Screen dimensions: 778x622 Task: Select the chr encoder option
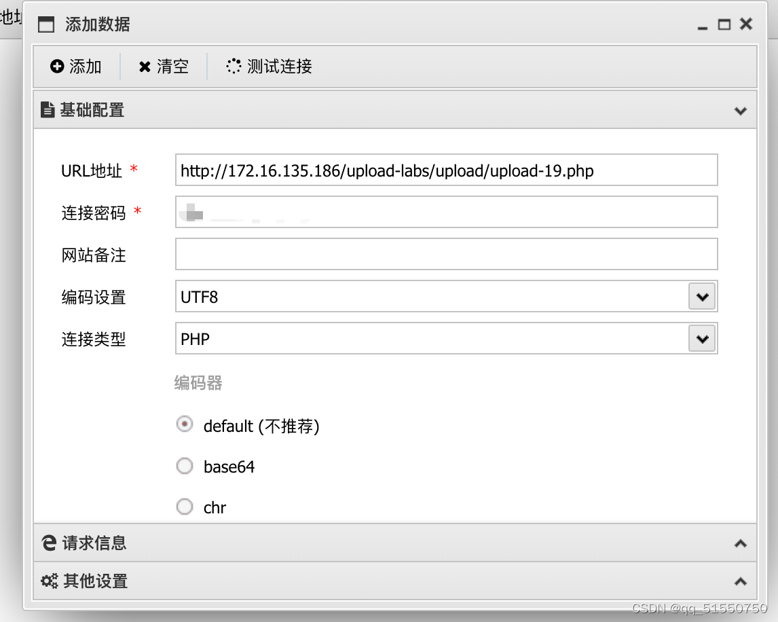pos(184,507)
